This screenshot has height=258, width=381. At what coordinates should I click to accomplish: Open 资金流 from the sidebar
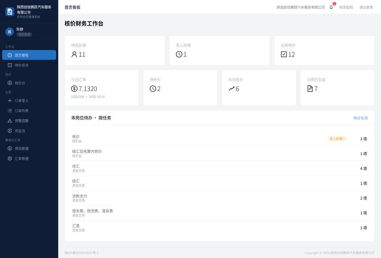[x=29, y=131]
